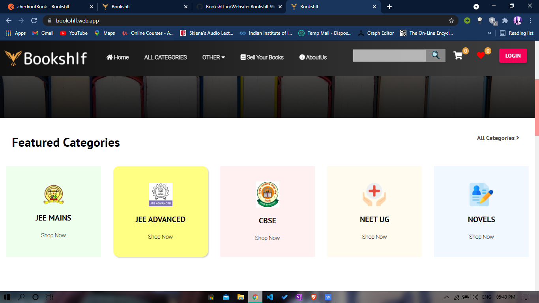
Task: Click Shop Now under CBSE
Action: click(268, 238)
